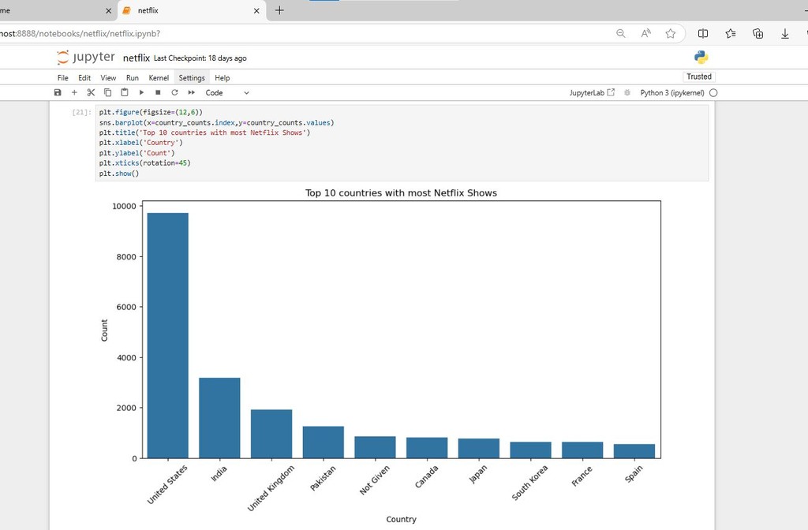The height and width of the screenshot is (530, 808).
Task: Click the Pakistan bar in chart
Action: tap(323, 442)
